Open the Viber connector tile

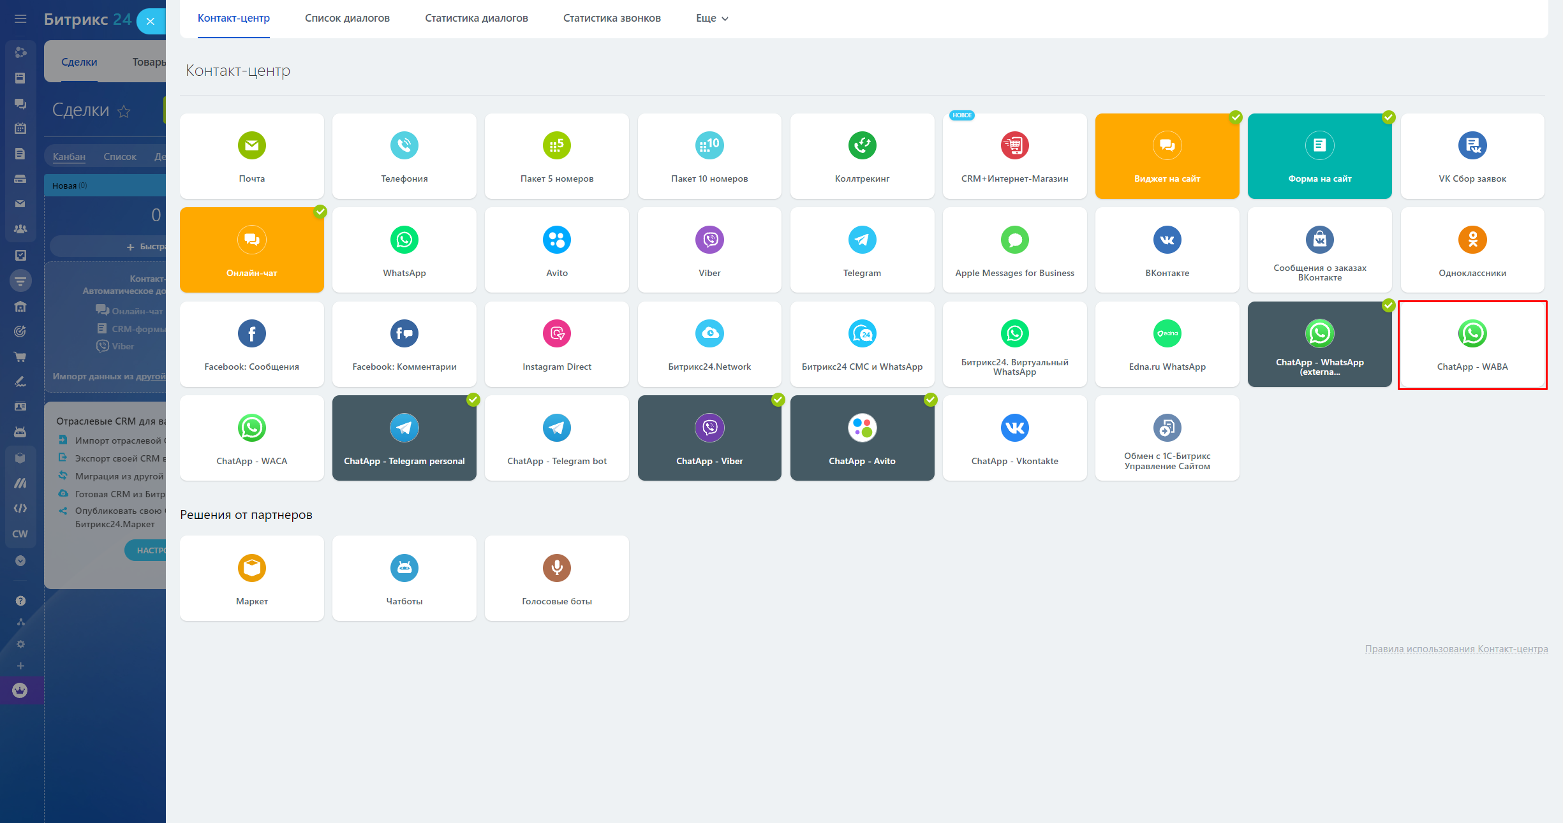(709, 250)
